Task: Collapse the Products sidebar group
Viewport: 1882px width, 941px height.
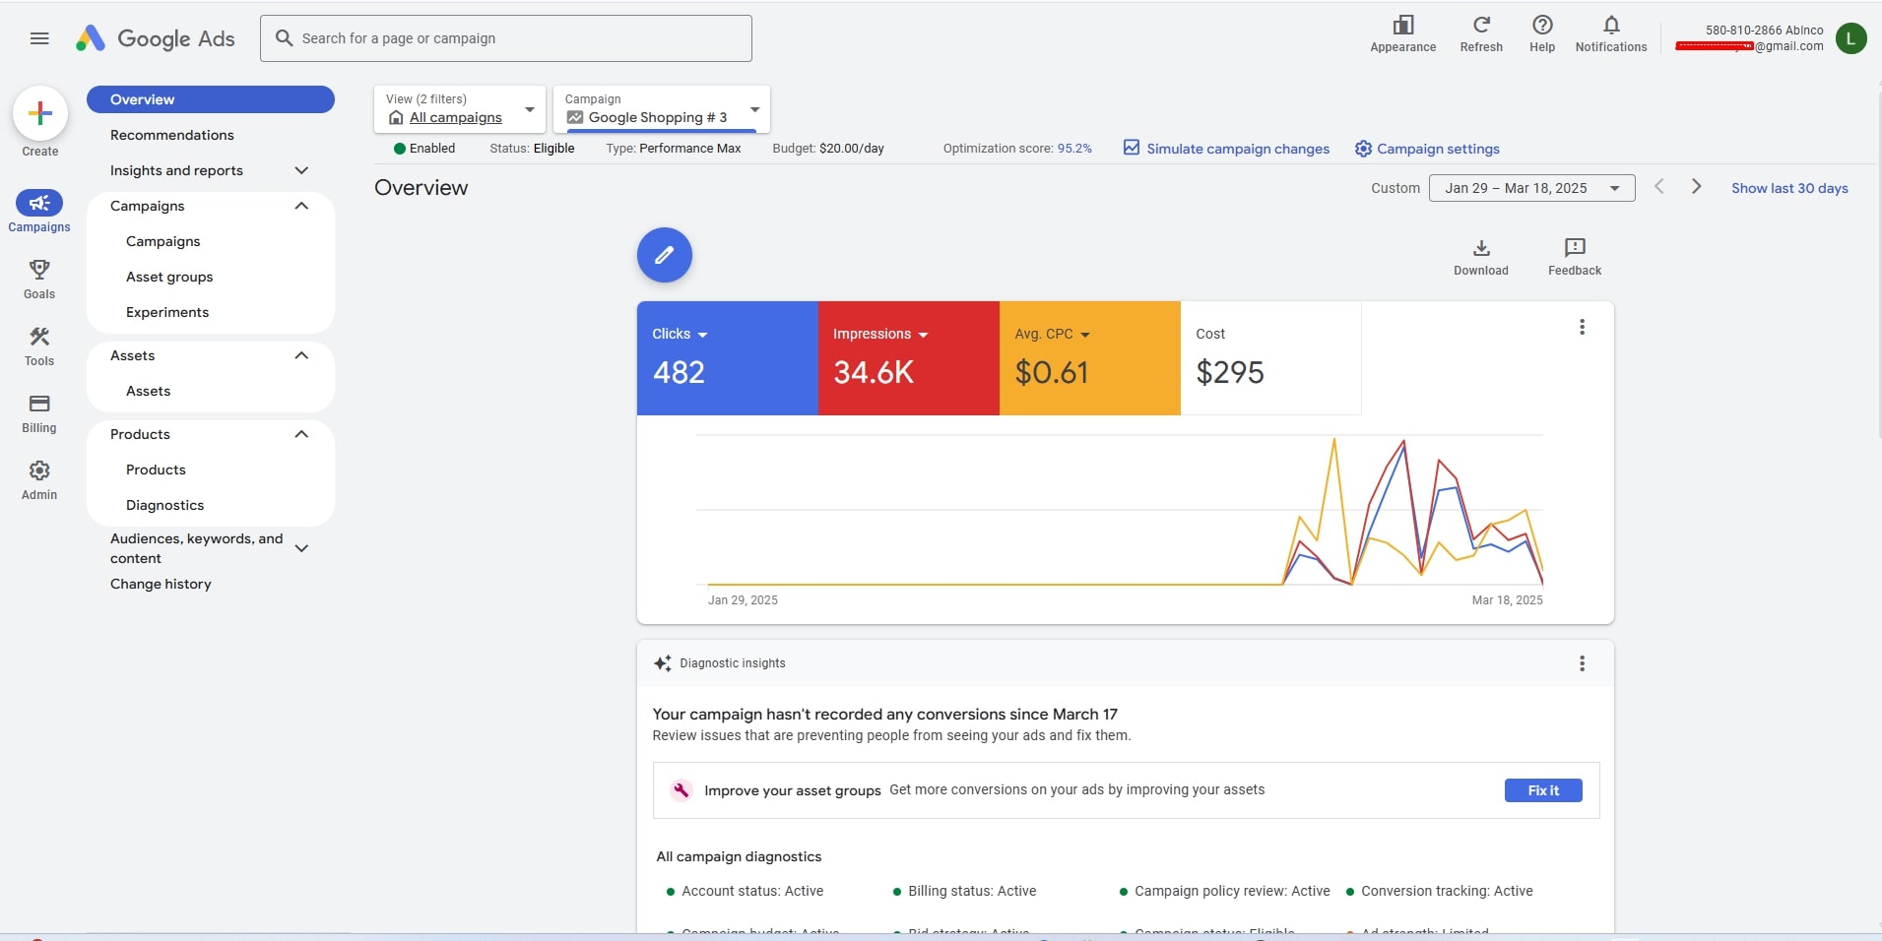Action: [x=301, y=434]
